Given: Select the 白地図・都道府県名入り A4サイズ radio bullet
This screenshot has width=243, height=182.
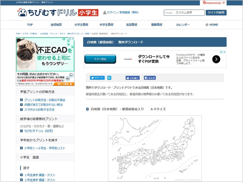Looking at the screenshot, I should [88, 110].
